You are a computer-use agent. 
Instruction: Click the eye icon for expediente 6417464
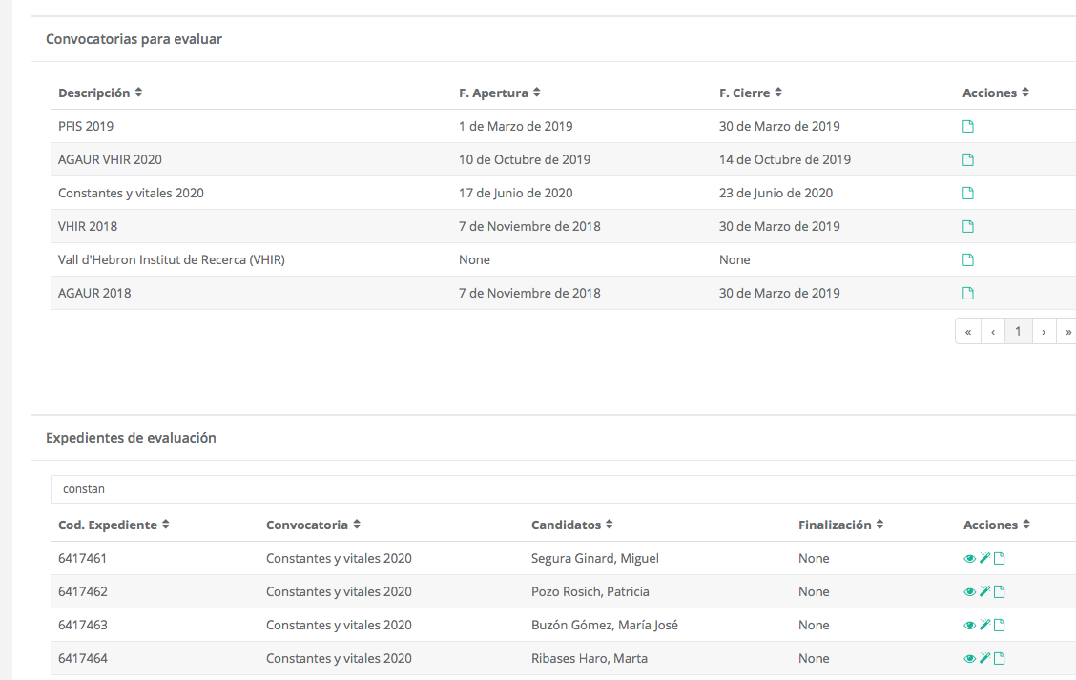click(970, 659)
